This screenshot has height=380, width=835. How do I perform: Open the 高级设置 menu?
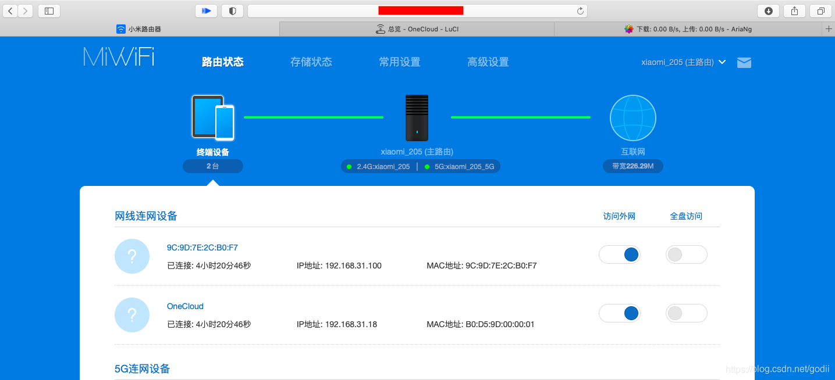coord(488,62)
